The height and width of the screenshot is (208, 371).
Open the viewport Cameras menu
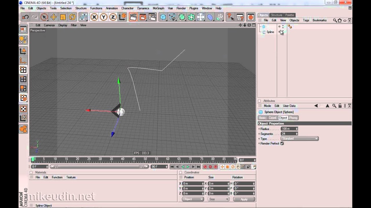pyautogui.click(x=49, y=25)
